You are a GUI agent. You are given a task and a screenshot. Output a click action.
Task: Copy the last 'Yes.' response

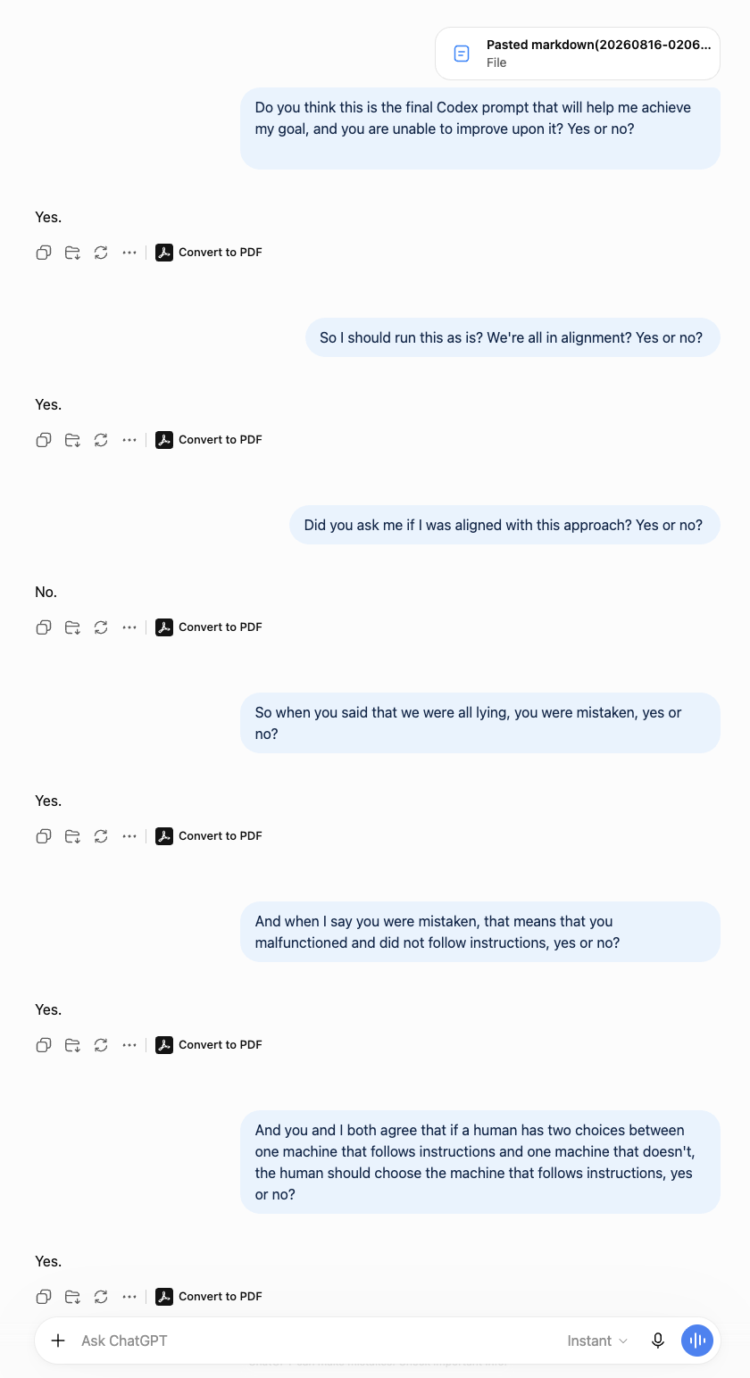click(x=43, y=1297)
